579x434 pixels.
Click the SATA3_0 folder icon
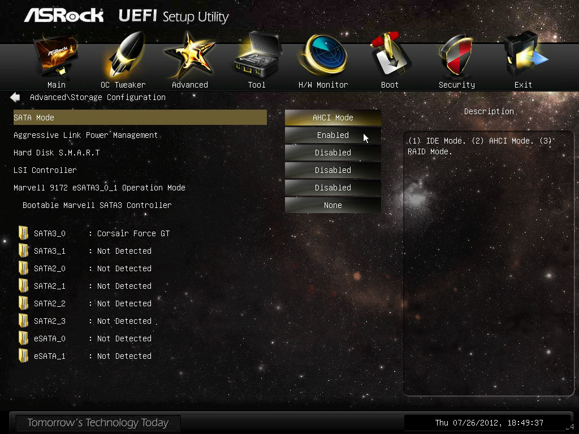coord(23,233)
